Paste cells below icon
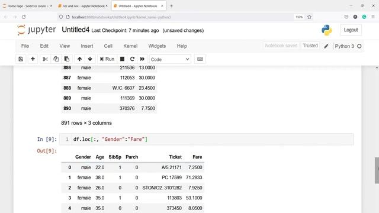379x213 pixels. pos(67,59)
